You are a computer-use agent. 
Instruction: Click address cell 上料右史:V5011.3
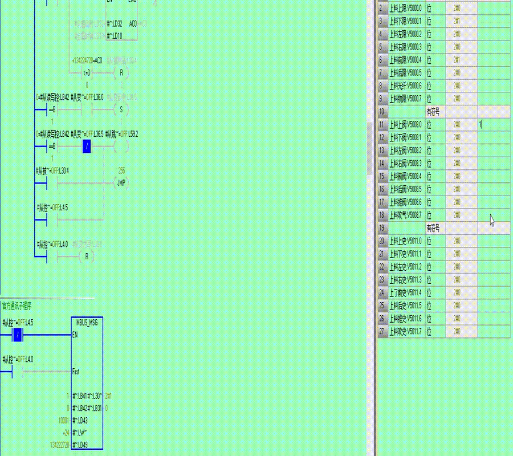click(406, 280)
